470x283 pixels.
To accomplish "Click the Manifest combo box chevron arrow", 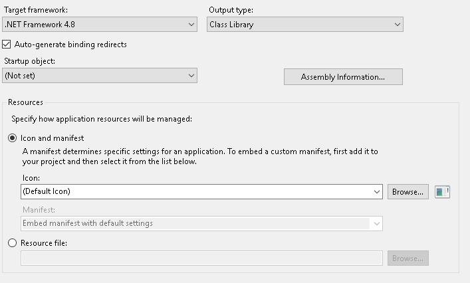I will (x=377, y=224).
